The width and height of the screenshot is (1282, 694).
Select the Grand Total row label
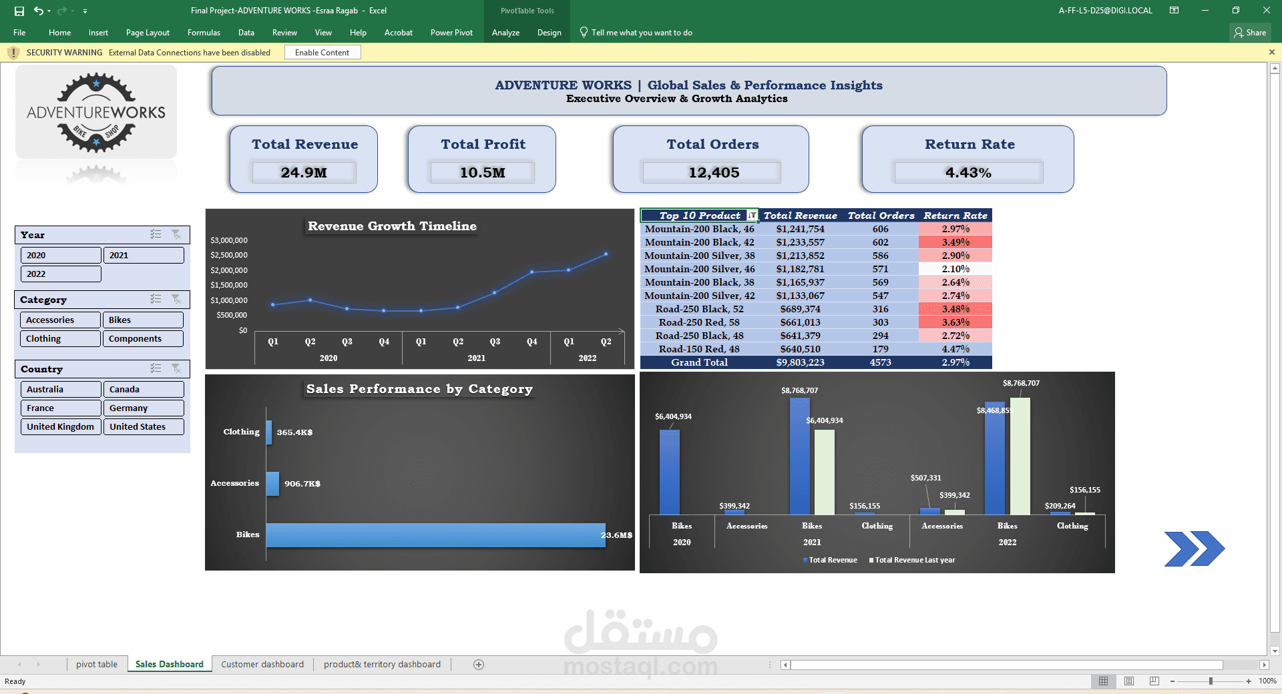[x=699, y=362]
